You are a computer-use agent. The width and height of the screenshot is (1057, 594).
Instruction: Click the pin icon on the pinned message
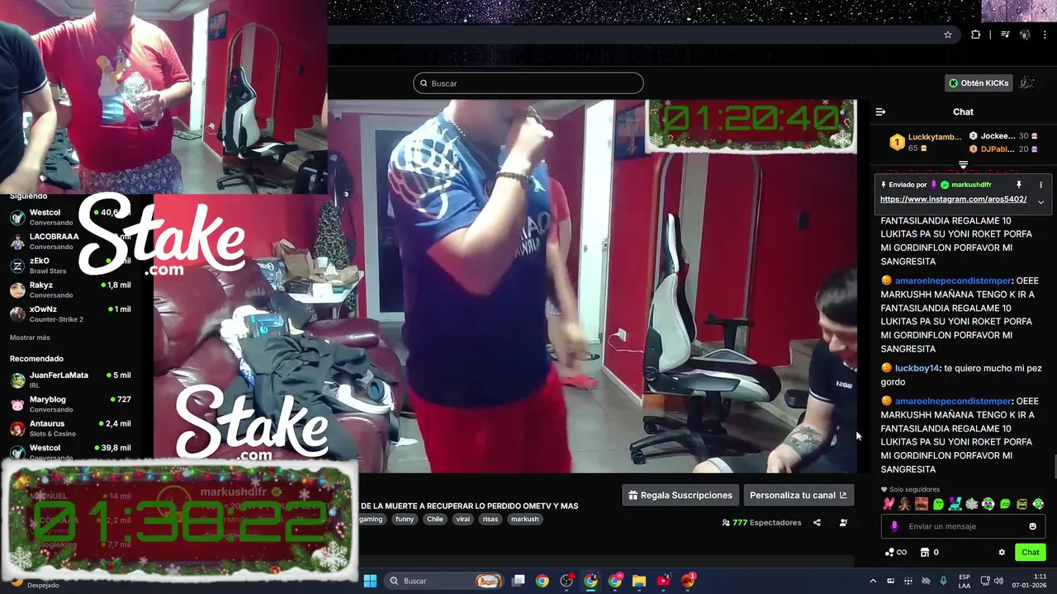coord(1019,185)
